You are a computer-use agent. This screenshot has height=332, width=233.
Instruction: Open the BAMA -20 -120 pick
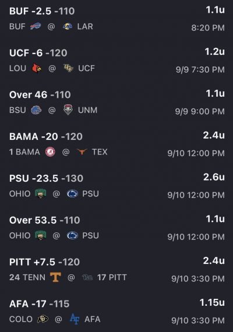click(x=116, y=144)
